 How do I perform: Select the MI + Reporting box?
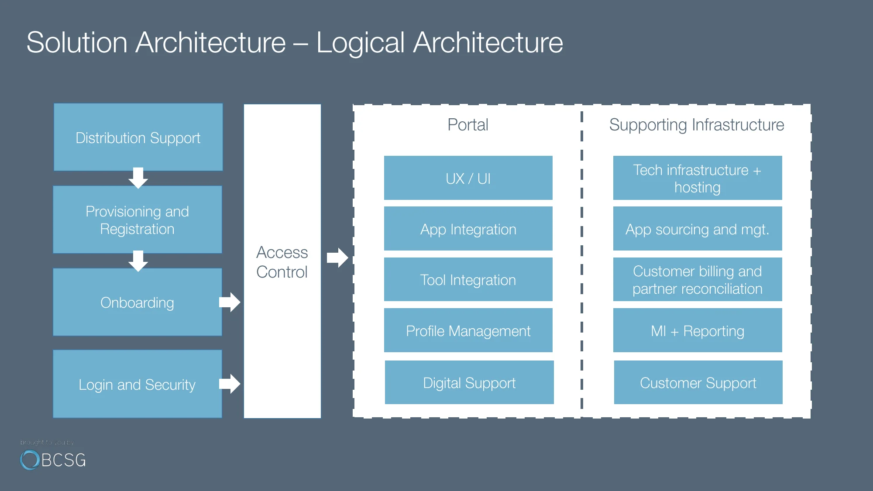point(697,331)
